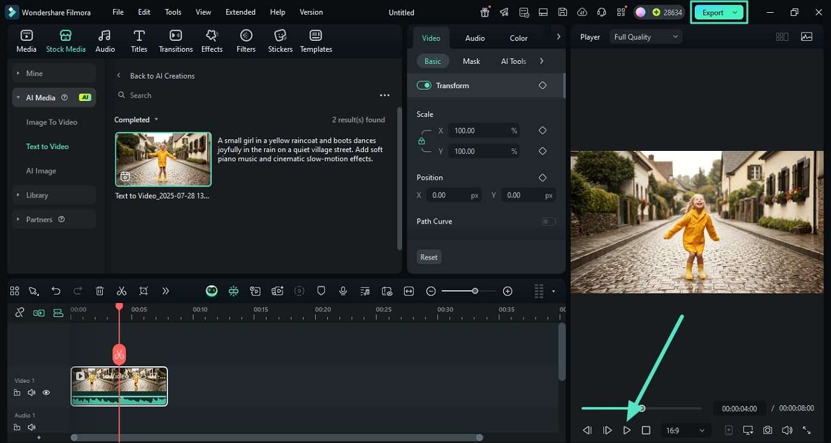Select AI Image option
The image size is (831, 443).
(41, 171)
